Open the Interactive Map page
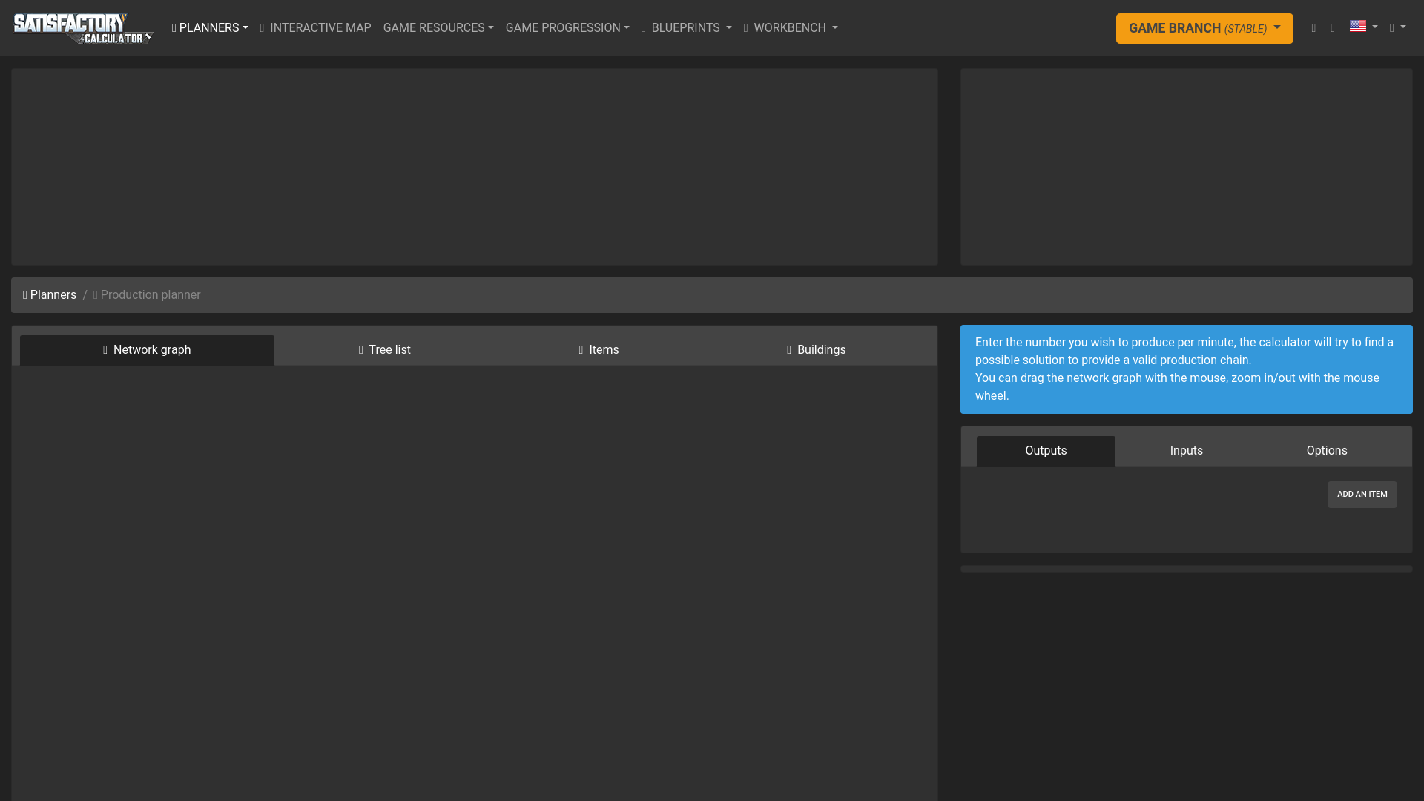 click(315, 28)
